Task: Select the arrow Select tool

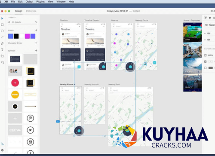Action: [2, 18]
